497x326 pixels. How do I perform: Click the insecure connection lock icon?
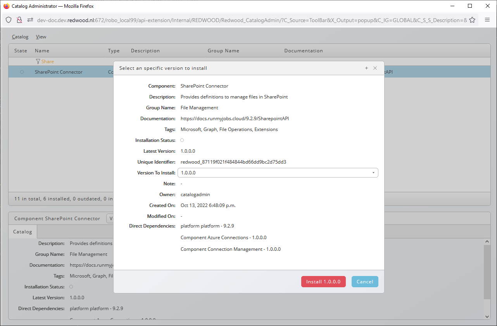(19, 20)
